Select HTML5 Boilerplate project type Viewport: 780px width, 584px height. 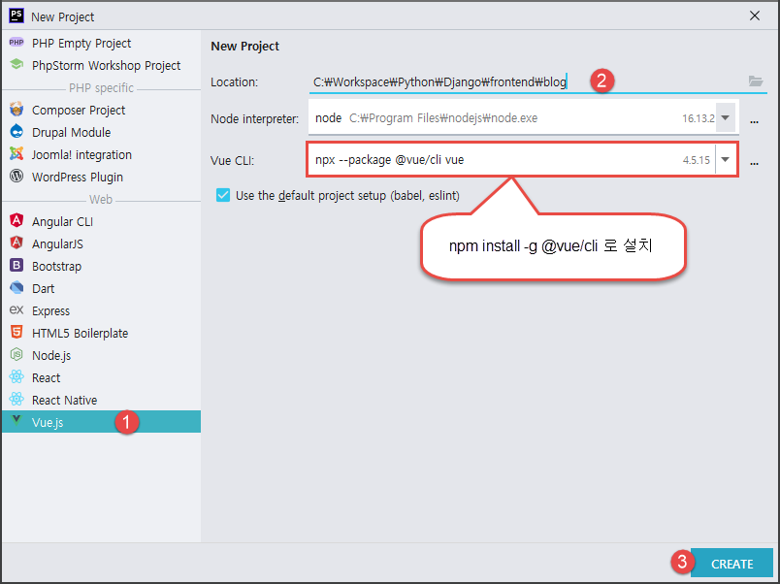(x=101, y=333)
